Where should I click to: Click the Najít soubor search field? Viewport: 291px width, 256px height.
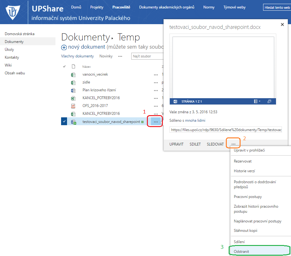pyautogui.click(x=147, y=56)
